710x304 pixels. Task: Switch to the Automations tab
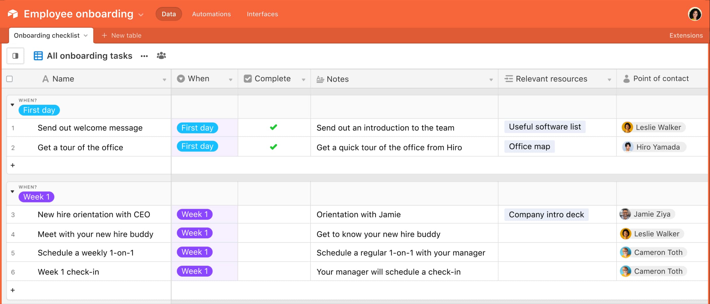coord(211,14)
